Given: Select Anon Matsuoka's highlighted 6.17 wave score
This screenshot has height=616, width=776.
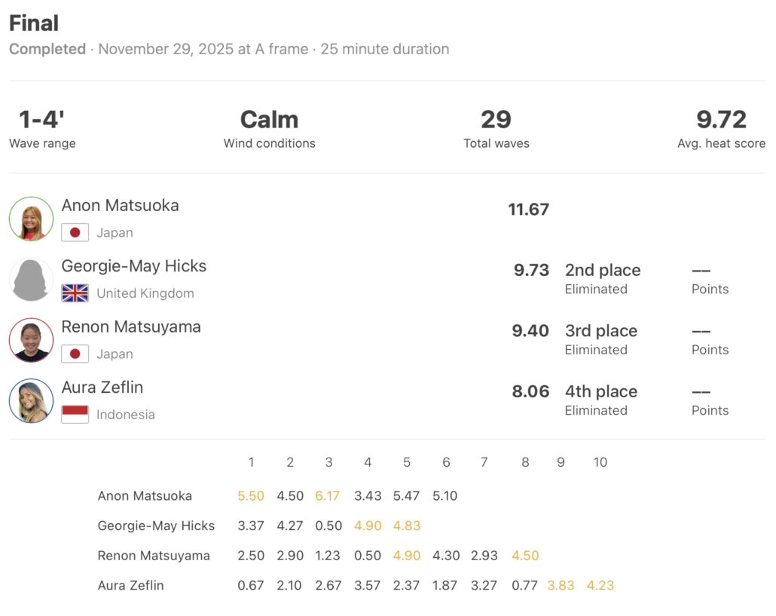Looking at the screenshot, I should click(x=328, y=496).
